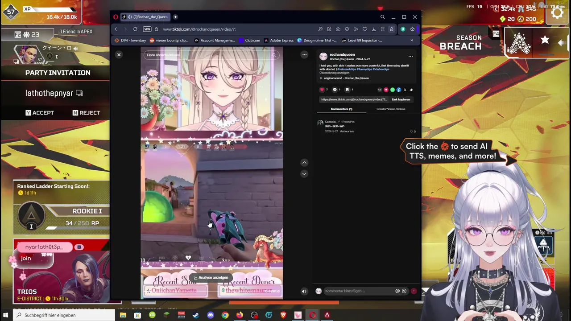The width and height of the screenshot is (571, 321).
Task: Select the 'Kommentare (1)' tab
Action: (342, 109)
